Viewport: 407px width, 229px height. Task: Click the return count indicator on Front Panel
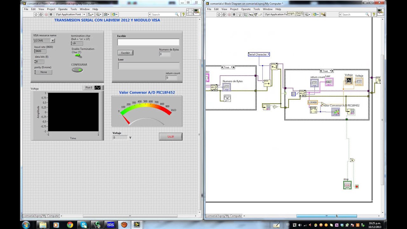point(172,78)
